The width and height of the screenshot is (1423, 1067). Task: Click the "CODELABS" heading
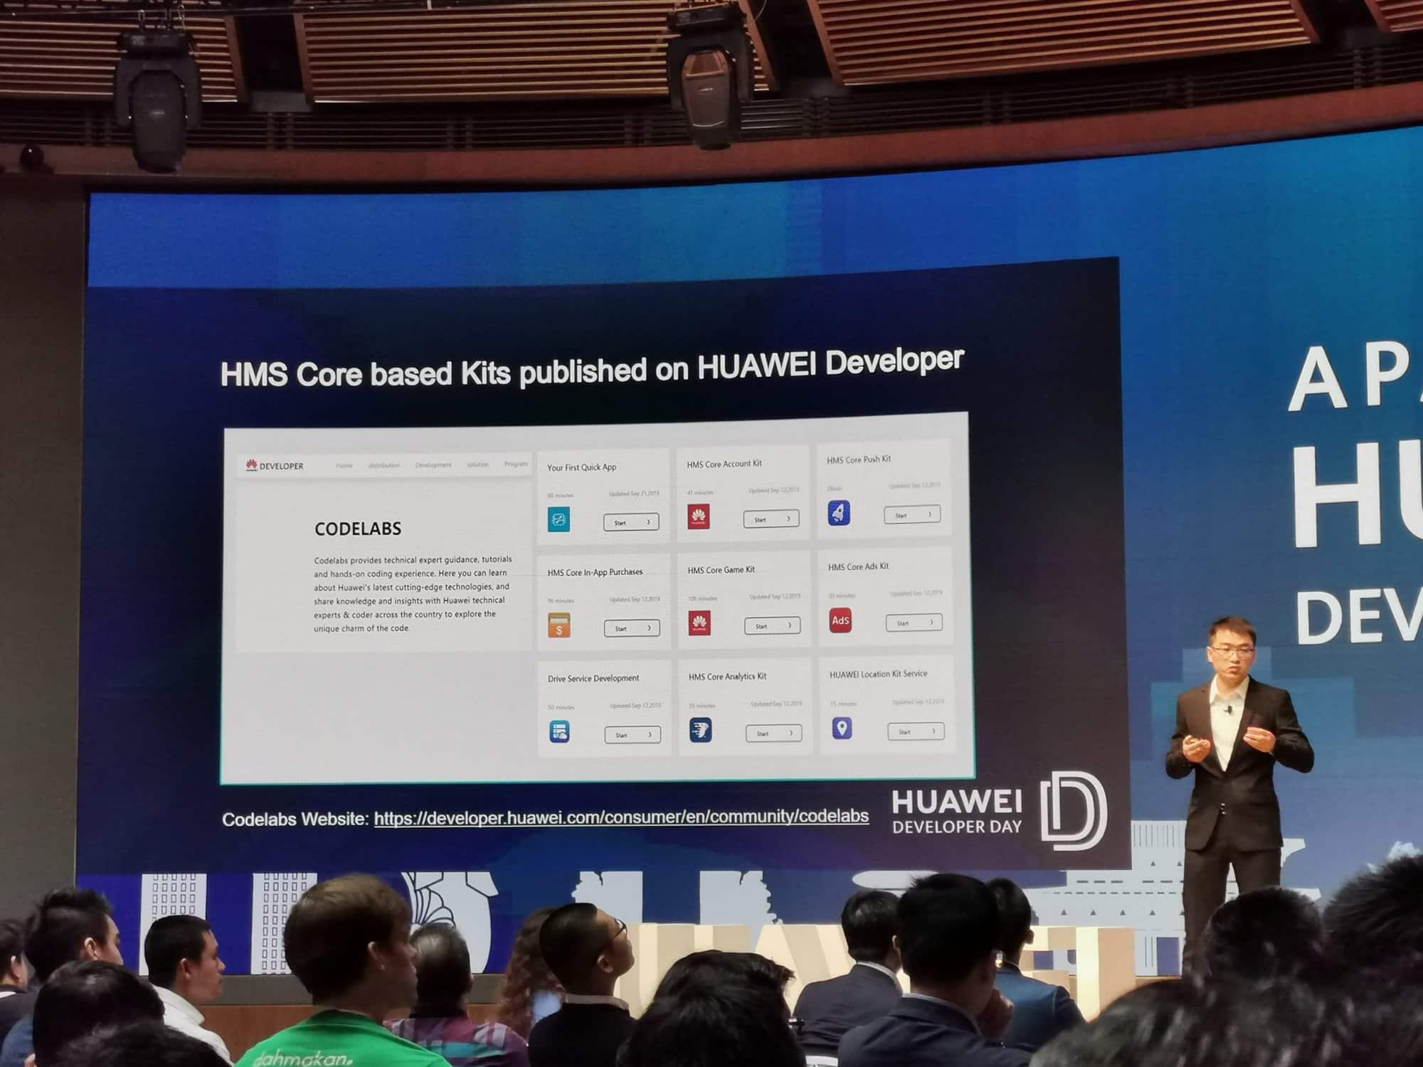point(358,529)
